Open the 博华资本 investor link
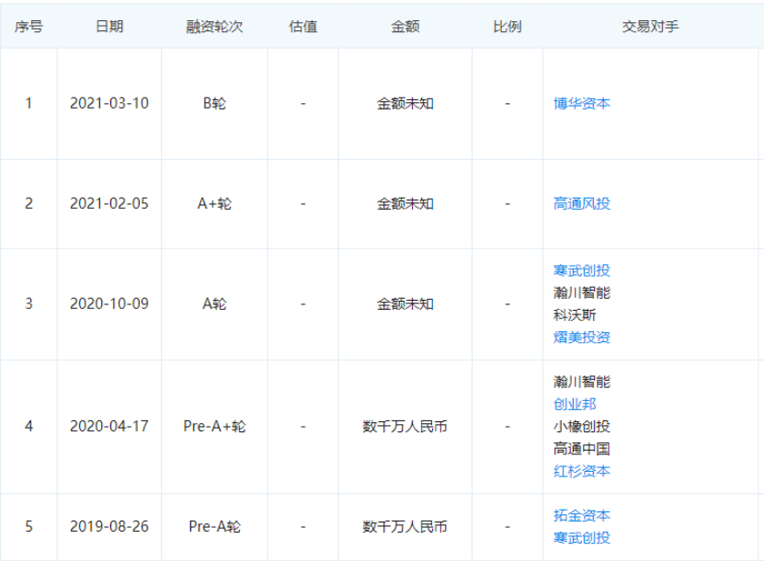Viewport: 764px width, 562px height. (x=581, y=103)
